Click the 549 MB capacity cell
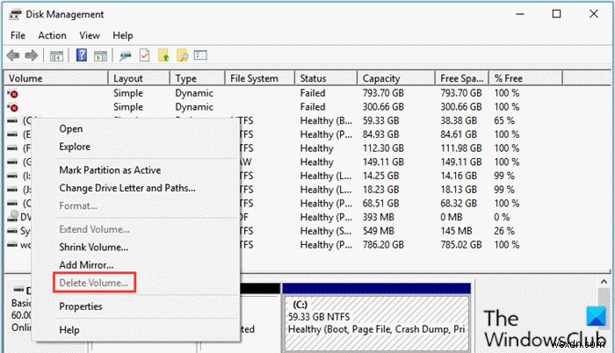The width and height of the screenshot is (615, 353). click(379, 231)
